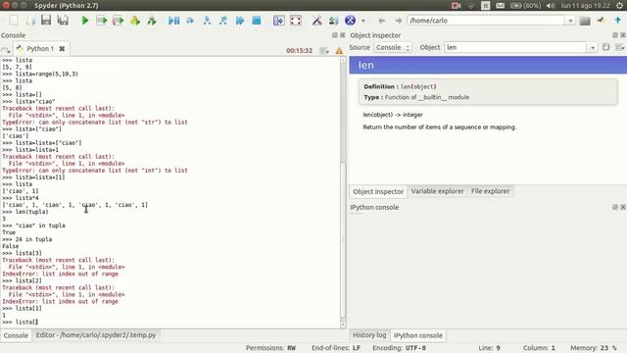This screenshot has height=353, width=627.
Task: Save all open files
Action: pos(63,21)
